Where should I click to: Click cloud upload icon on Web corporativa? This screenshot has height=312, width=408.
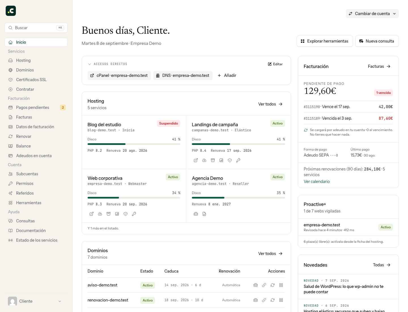100,214
